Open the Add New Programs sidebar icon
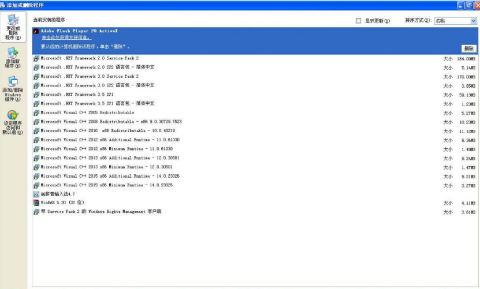 point(13,52)
